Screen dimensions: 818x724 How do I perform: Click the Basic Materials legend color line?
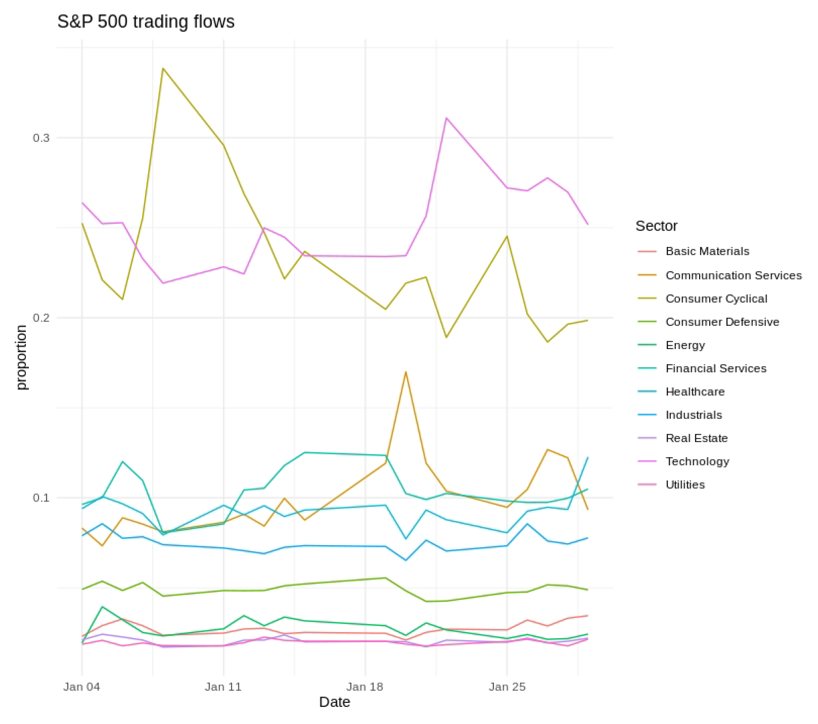647,251
